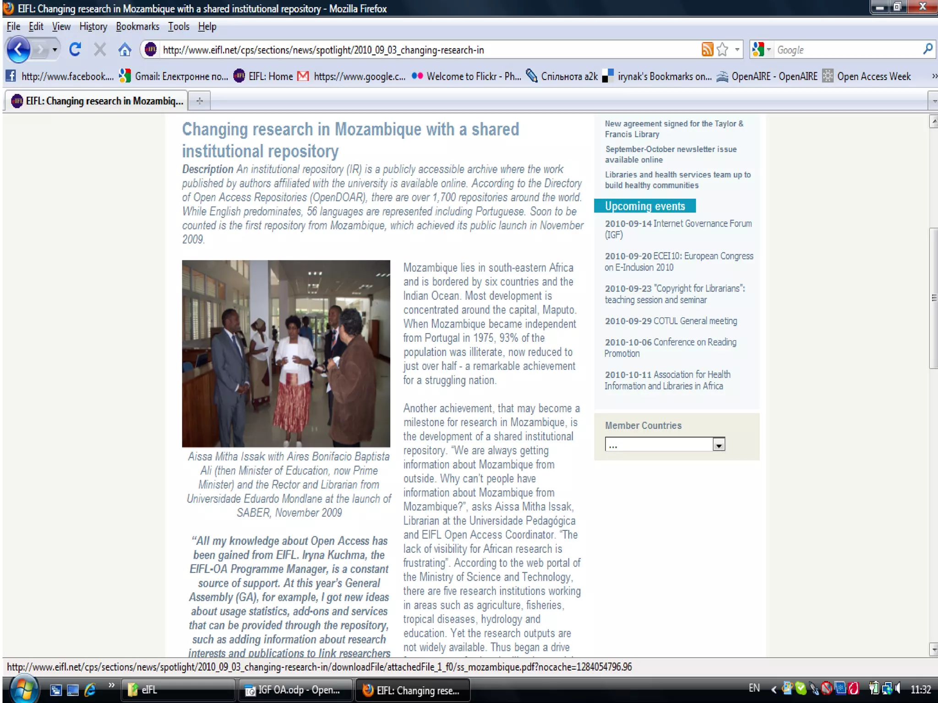Launch Internet Explorer from quick launch
The image size is (938, 703).
click(90, 689)
